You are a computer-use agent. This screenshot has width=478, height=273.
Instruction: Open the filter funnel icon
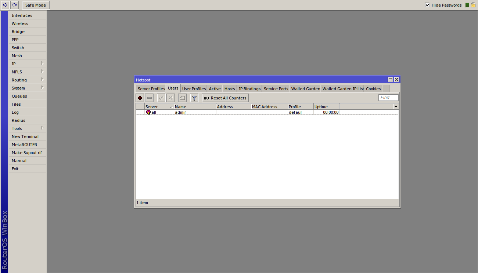194,98
